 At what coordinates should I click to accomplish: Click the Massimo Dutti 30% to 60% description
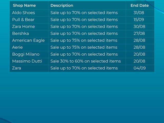click(86, 61)
